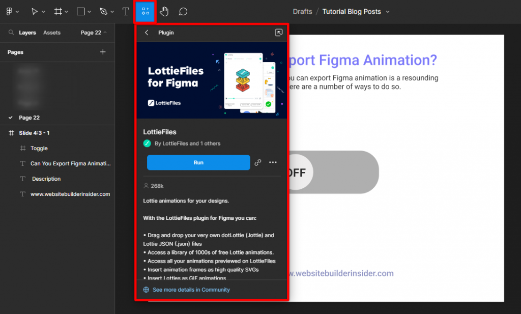Image resolution: width=521 pixels, height=314 pixels.
Task: Open the Shape tool dropdown arrow
Action: pyautogui.click(x=90, y=11)
